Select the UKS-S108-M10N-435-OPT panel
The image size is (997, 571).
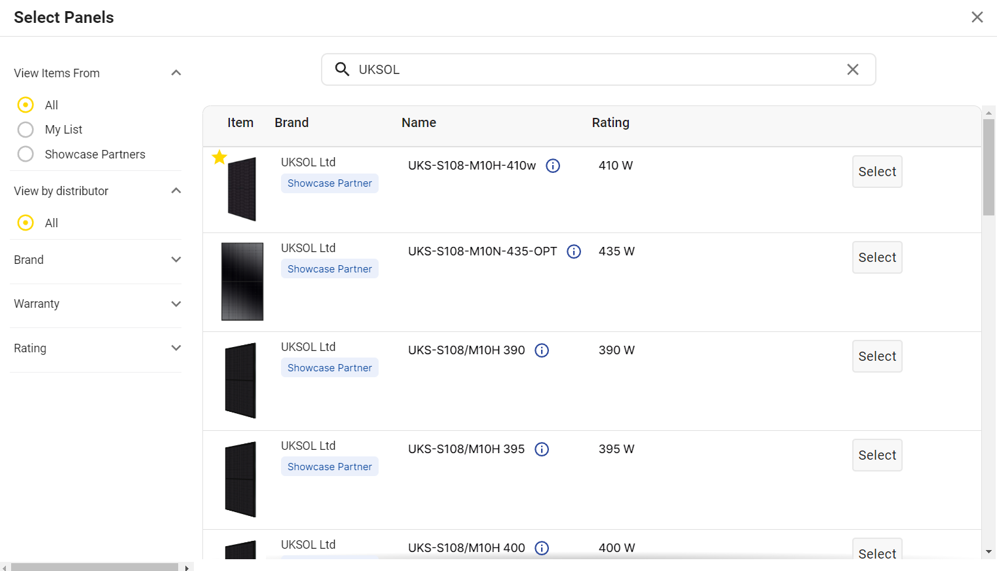877,257
